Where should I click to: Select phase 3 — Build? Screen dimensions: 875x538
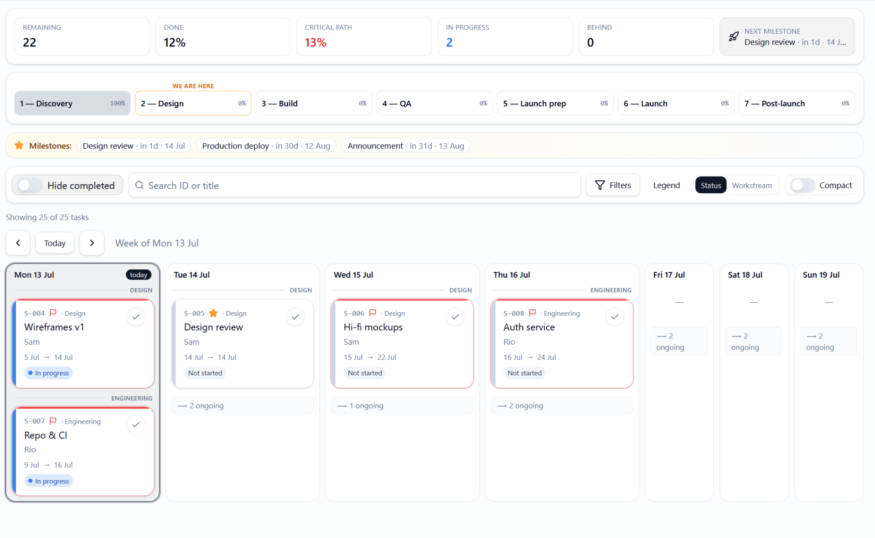(x=314, y=103)
